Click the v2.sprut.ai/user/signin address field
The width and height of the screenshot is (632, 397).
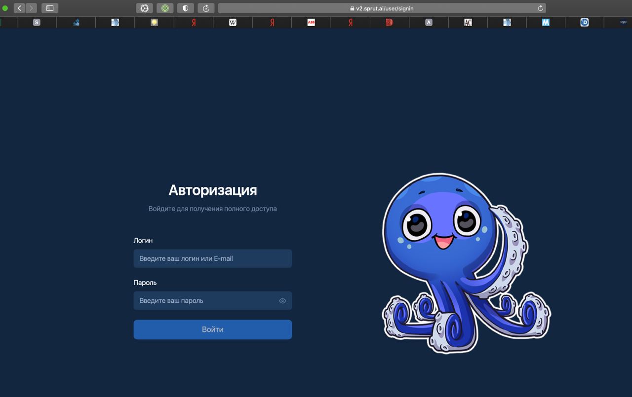point(382,8)
